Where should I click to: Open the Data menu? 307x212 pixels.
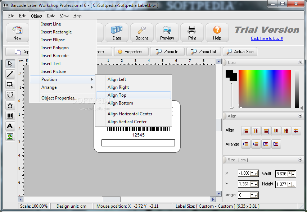51,16
